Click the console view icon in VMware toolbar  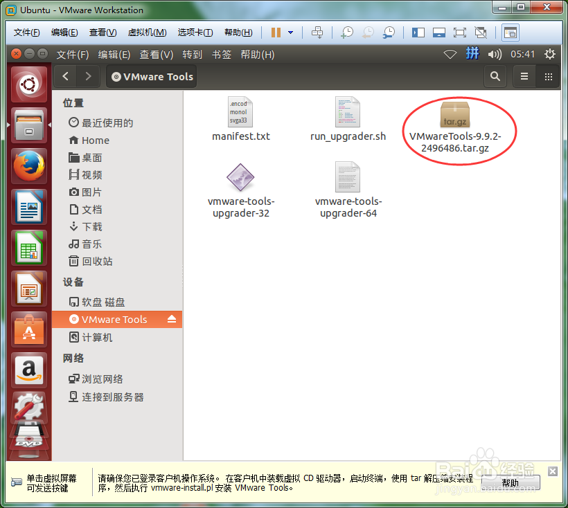tap(511, 33)
